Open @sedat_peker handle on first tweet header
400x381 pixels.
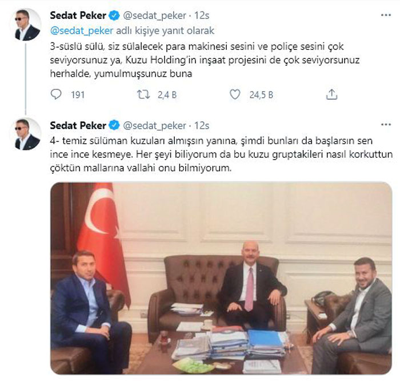(x=155, y=16)
